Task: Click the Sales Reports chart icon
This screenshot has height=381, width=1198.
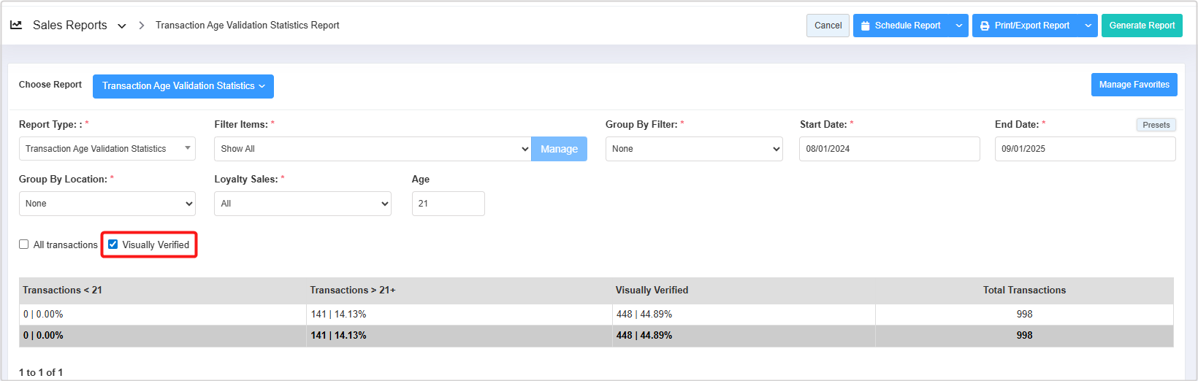Action: point(16,25)
